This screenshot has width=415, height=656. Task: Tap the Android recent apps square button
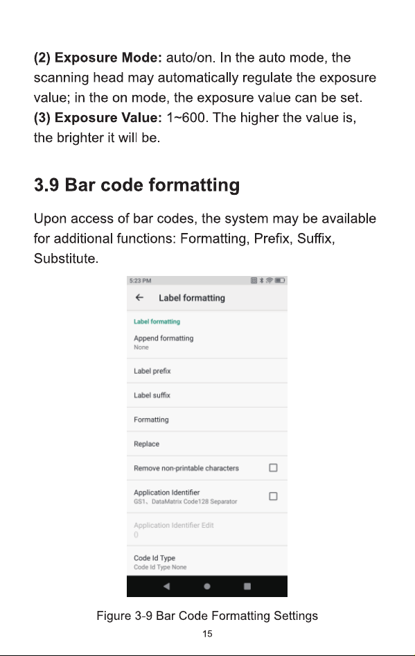pos(247,586)
